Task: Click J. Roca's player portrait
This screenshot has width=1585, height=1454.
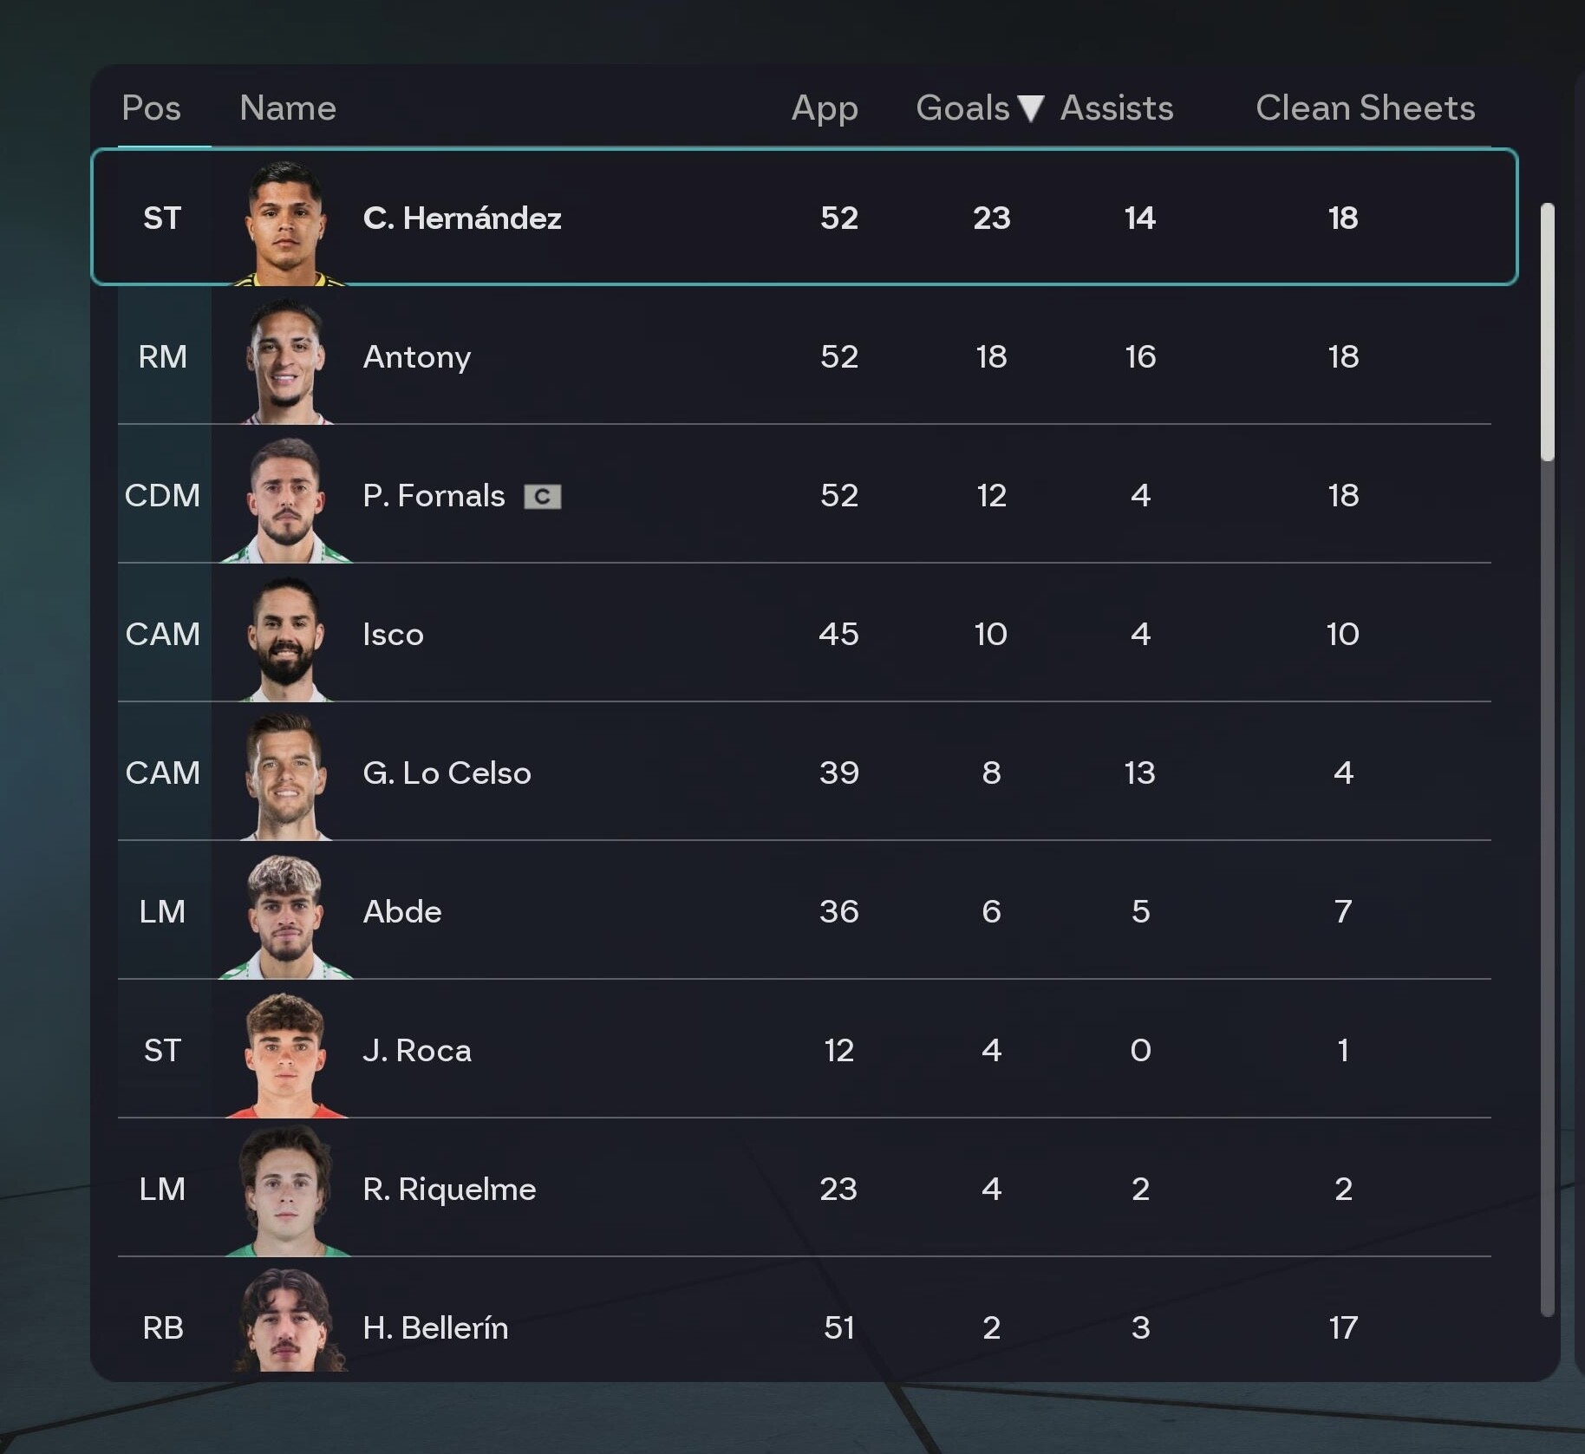Action: (287, 1055)
